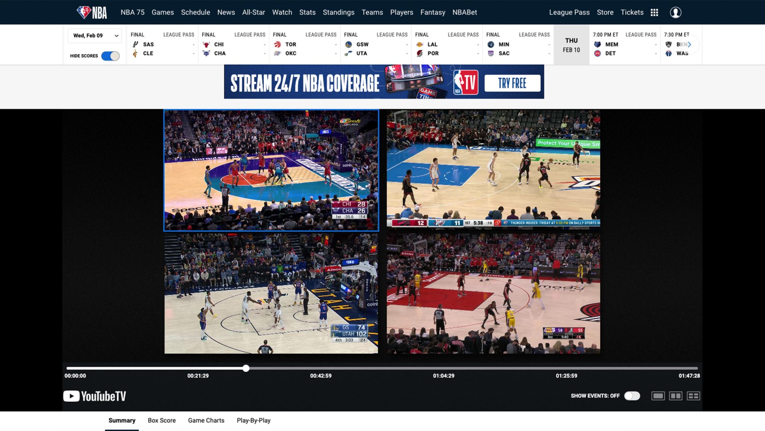Select the two-game split layout icon
Viewport: 765px width, 431px height.
(676, 395)
